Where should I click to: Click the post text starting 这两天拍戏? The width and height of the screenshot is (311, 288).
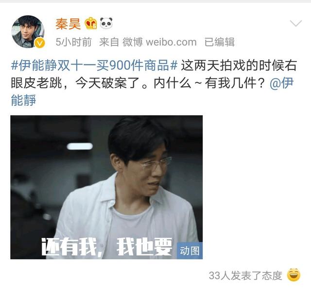(239, 65)
